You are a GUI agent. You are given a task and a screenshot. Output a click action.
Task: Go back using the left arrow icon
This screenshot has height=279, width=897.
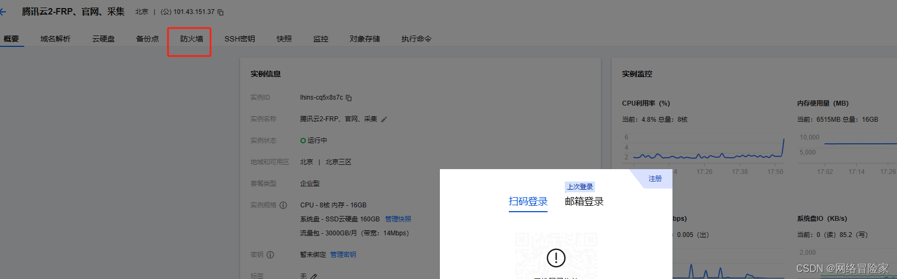pos(3,12)
